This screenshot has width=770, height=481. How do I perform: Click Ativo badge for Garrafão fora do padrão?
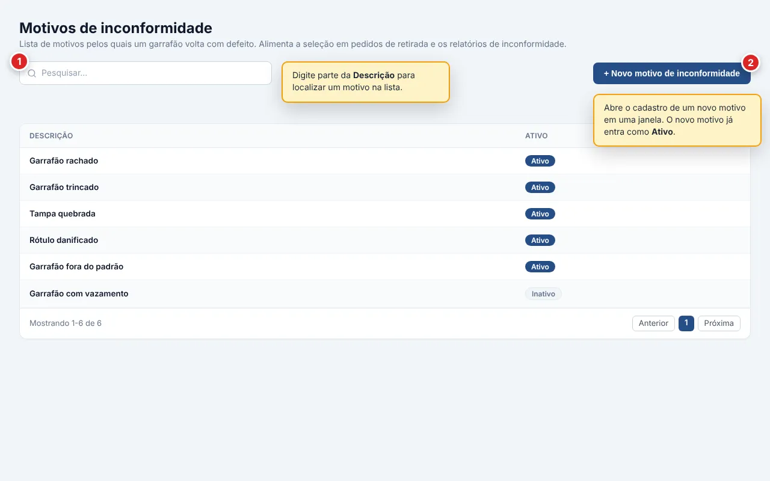540,267
